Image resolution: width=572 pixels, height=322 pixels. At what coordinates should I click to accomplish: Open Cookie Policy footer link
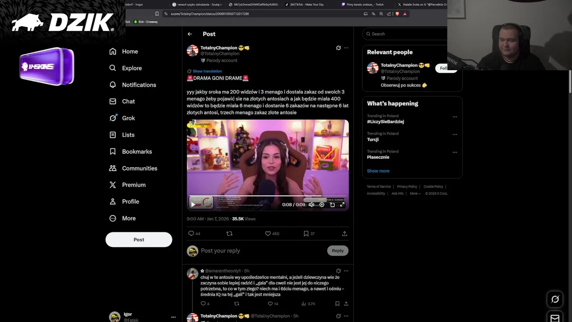[x=433, y=186]
